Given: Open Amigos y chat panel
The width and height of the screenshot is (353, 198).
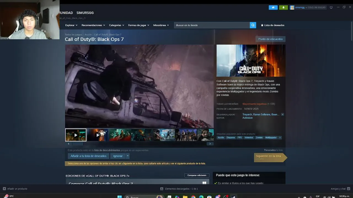Looking at the screenshot, I should pos(340,189).
